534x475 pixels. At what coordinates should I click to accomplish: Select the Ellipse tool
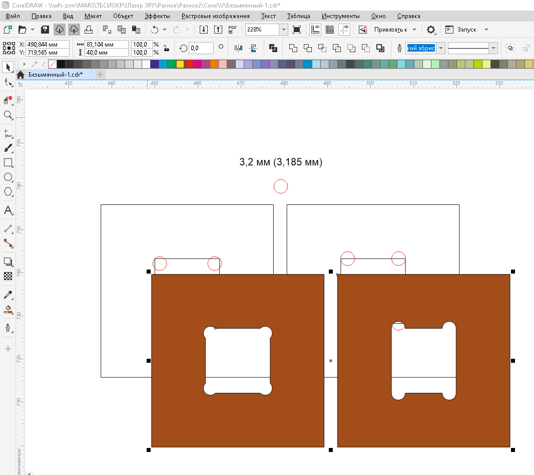click(x=8, y=177)
